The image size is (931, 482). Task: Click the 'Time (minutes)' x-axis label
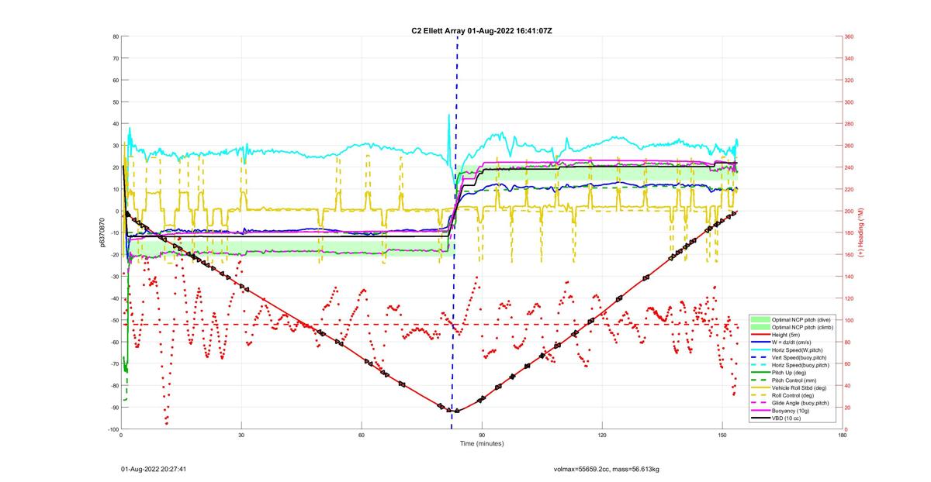pos(482,443)
